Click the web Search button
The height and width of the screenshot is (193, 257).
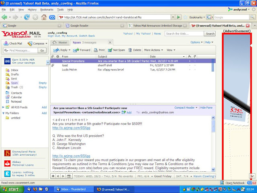210,34
